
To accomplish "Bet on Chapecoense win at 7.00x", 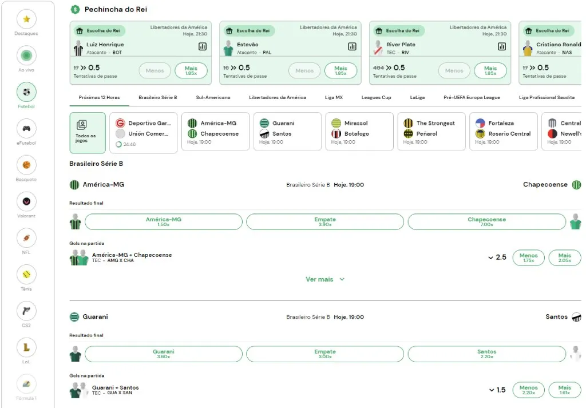I will pos(486,221).
